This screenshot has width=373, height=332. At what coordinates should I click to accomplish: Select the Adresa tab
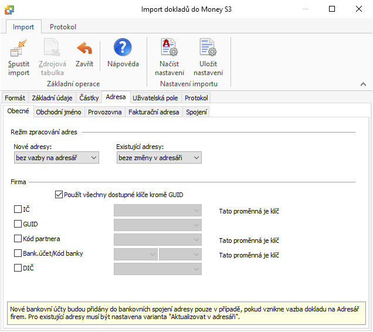pos(116,97)
